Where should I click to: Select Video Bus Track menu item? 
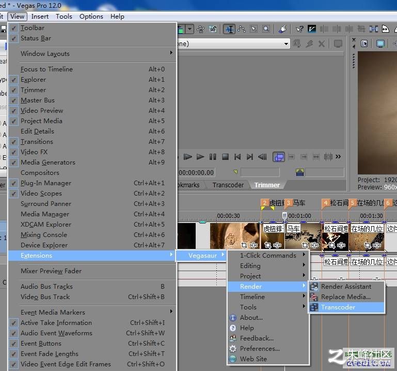click(x=92, y=297)
